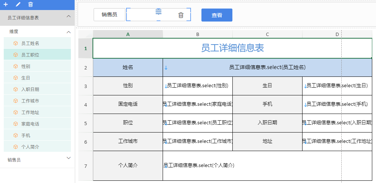Select row header 4
Image resolution: width=376 pixels, height=183 pixels.
[x=86, y=105]
